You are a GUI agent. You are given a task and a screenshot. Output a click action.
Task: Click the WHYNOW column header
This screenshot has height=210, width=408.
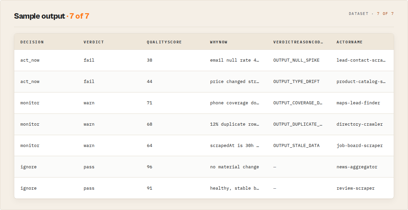219,42
